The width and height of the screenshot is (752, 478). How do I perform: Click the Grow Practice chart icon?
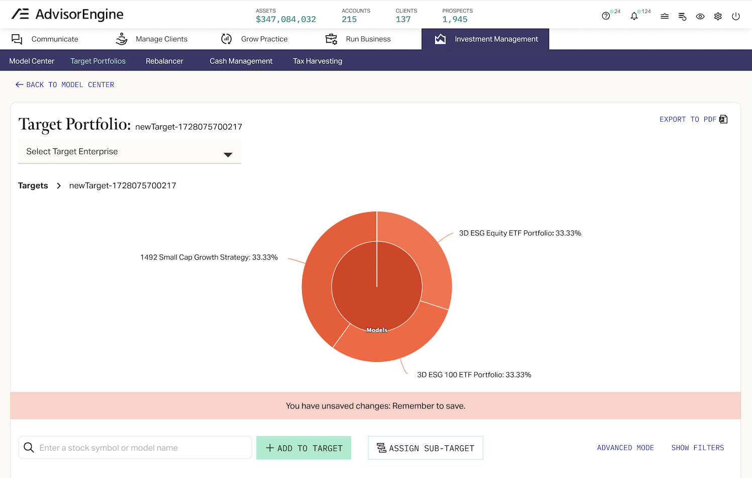coord(227,39)
